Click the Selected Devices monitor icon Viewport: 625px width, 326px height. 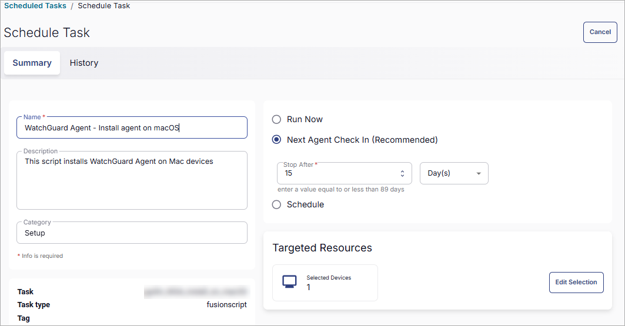pyautogui.click(x=289, y=281)
